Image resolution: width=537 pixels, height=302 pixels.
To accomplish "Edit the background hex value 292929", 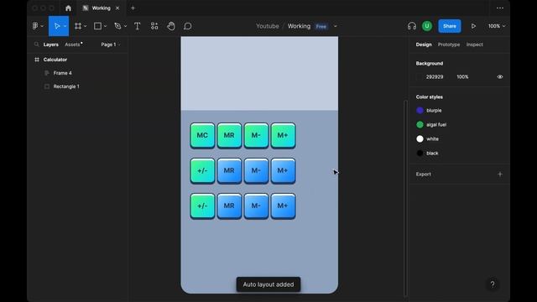I will (x=435, y=76).
